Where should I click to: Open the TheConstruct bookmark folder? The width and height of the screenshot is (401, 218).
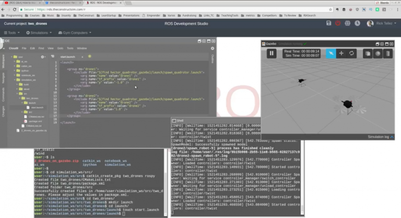coord(84,16)
